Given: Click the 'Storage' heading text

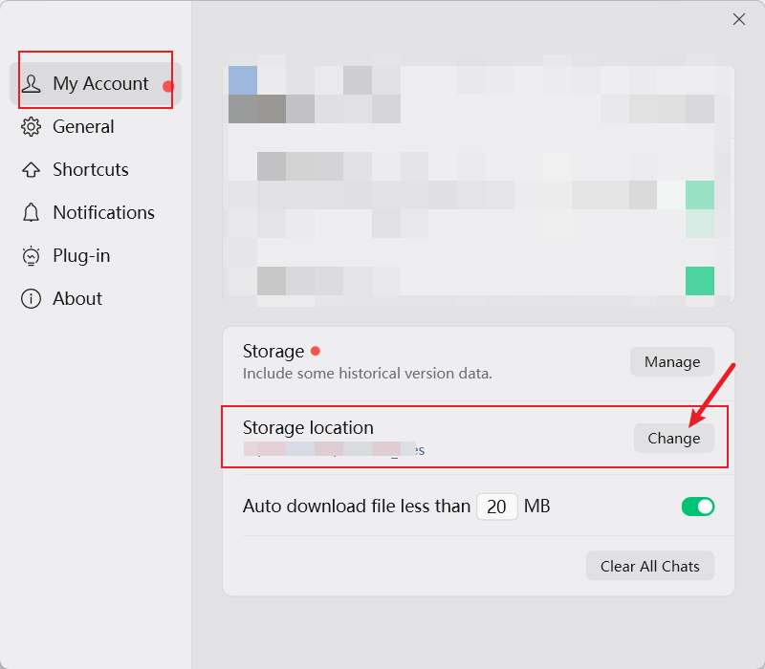Looking at the screenshot, I should (273, 352).
